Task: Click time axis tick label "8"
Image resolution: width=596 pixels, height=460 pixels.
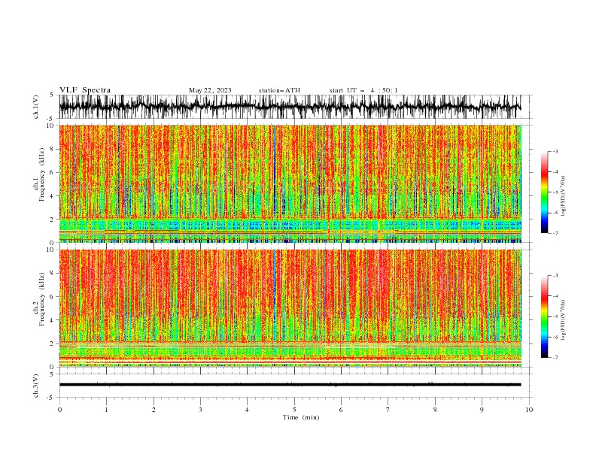Action: 435,410
